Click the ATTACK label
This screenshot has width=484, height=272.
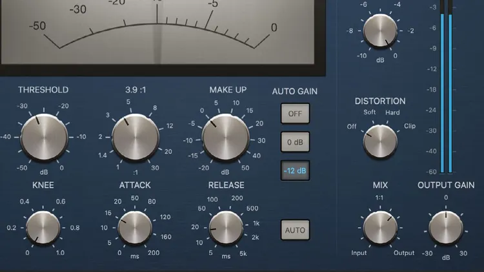[x=135, y=185]
